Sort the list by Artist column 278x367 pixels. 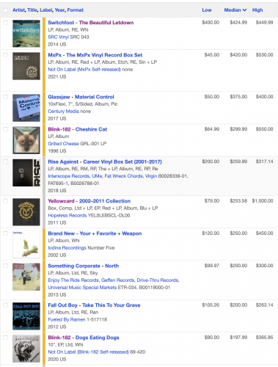[x=18, y=10]
